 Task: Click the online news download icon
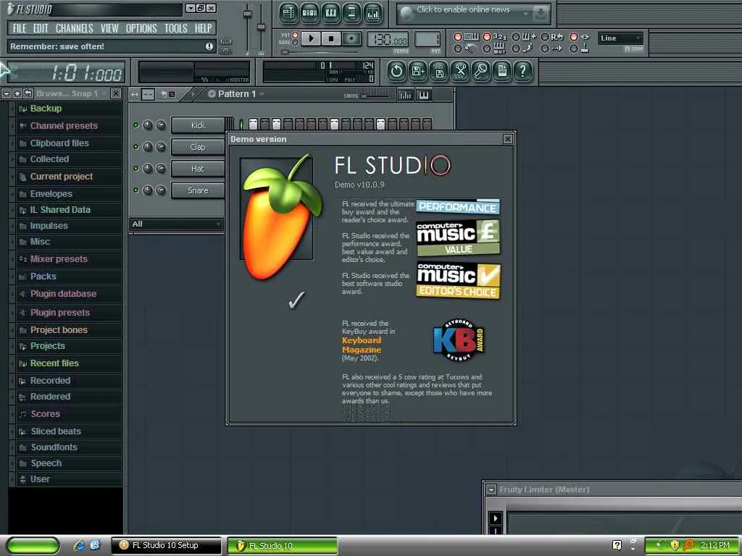[541, 14]
